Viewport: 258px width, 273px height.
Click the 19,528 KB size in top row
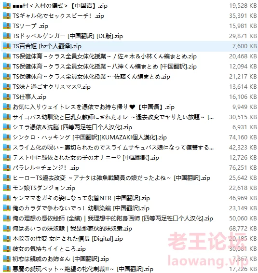tap(243, 6)
